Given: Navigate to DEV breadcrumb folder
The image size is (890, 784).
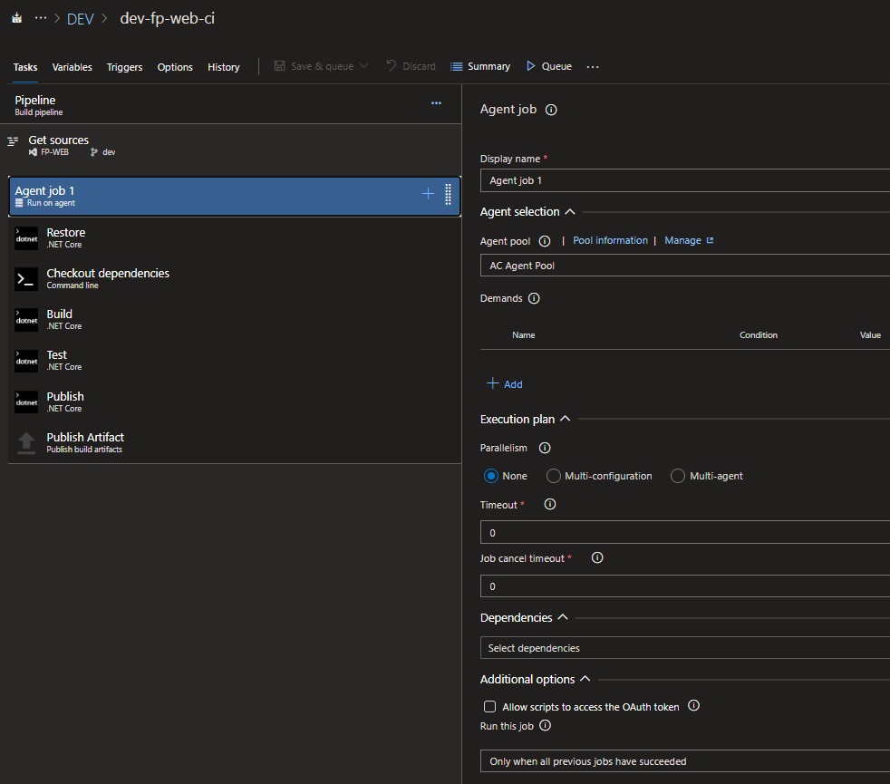Looking at the screenshot, I should pos(80,19).
